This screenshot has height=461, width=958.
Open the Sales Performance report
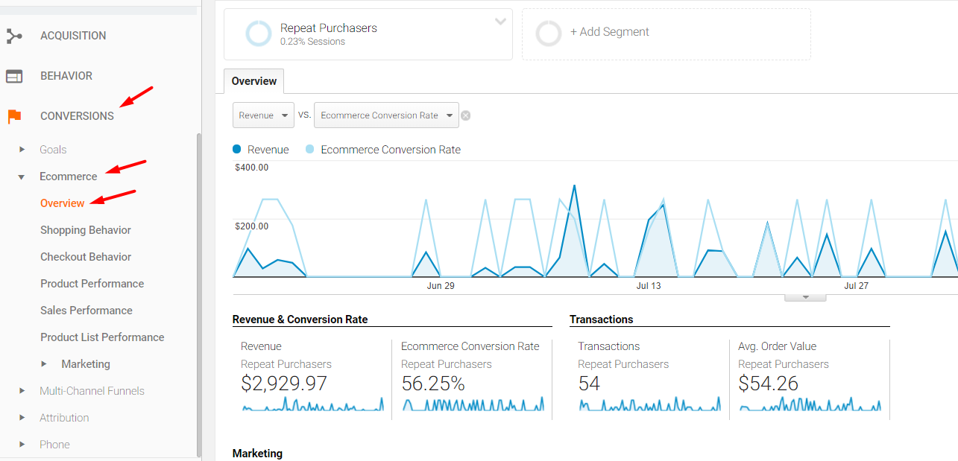(x=86, y=311)
